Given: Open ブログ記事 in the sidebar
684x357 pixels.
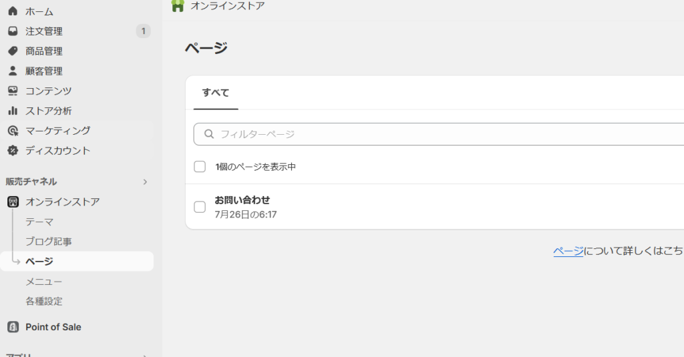Looking at the screenshot, I should coord(49,242).
